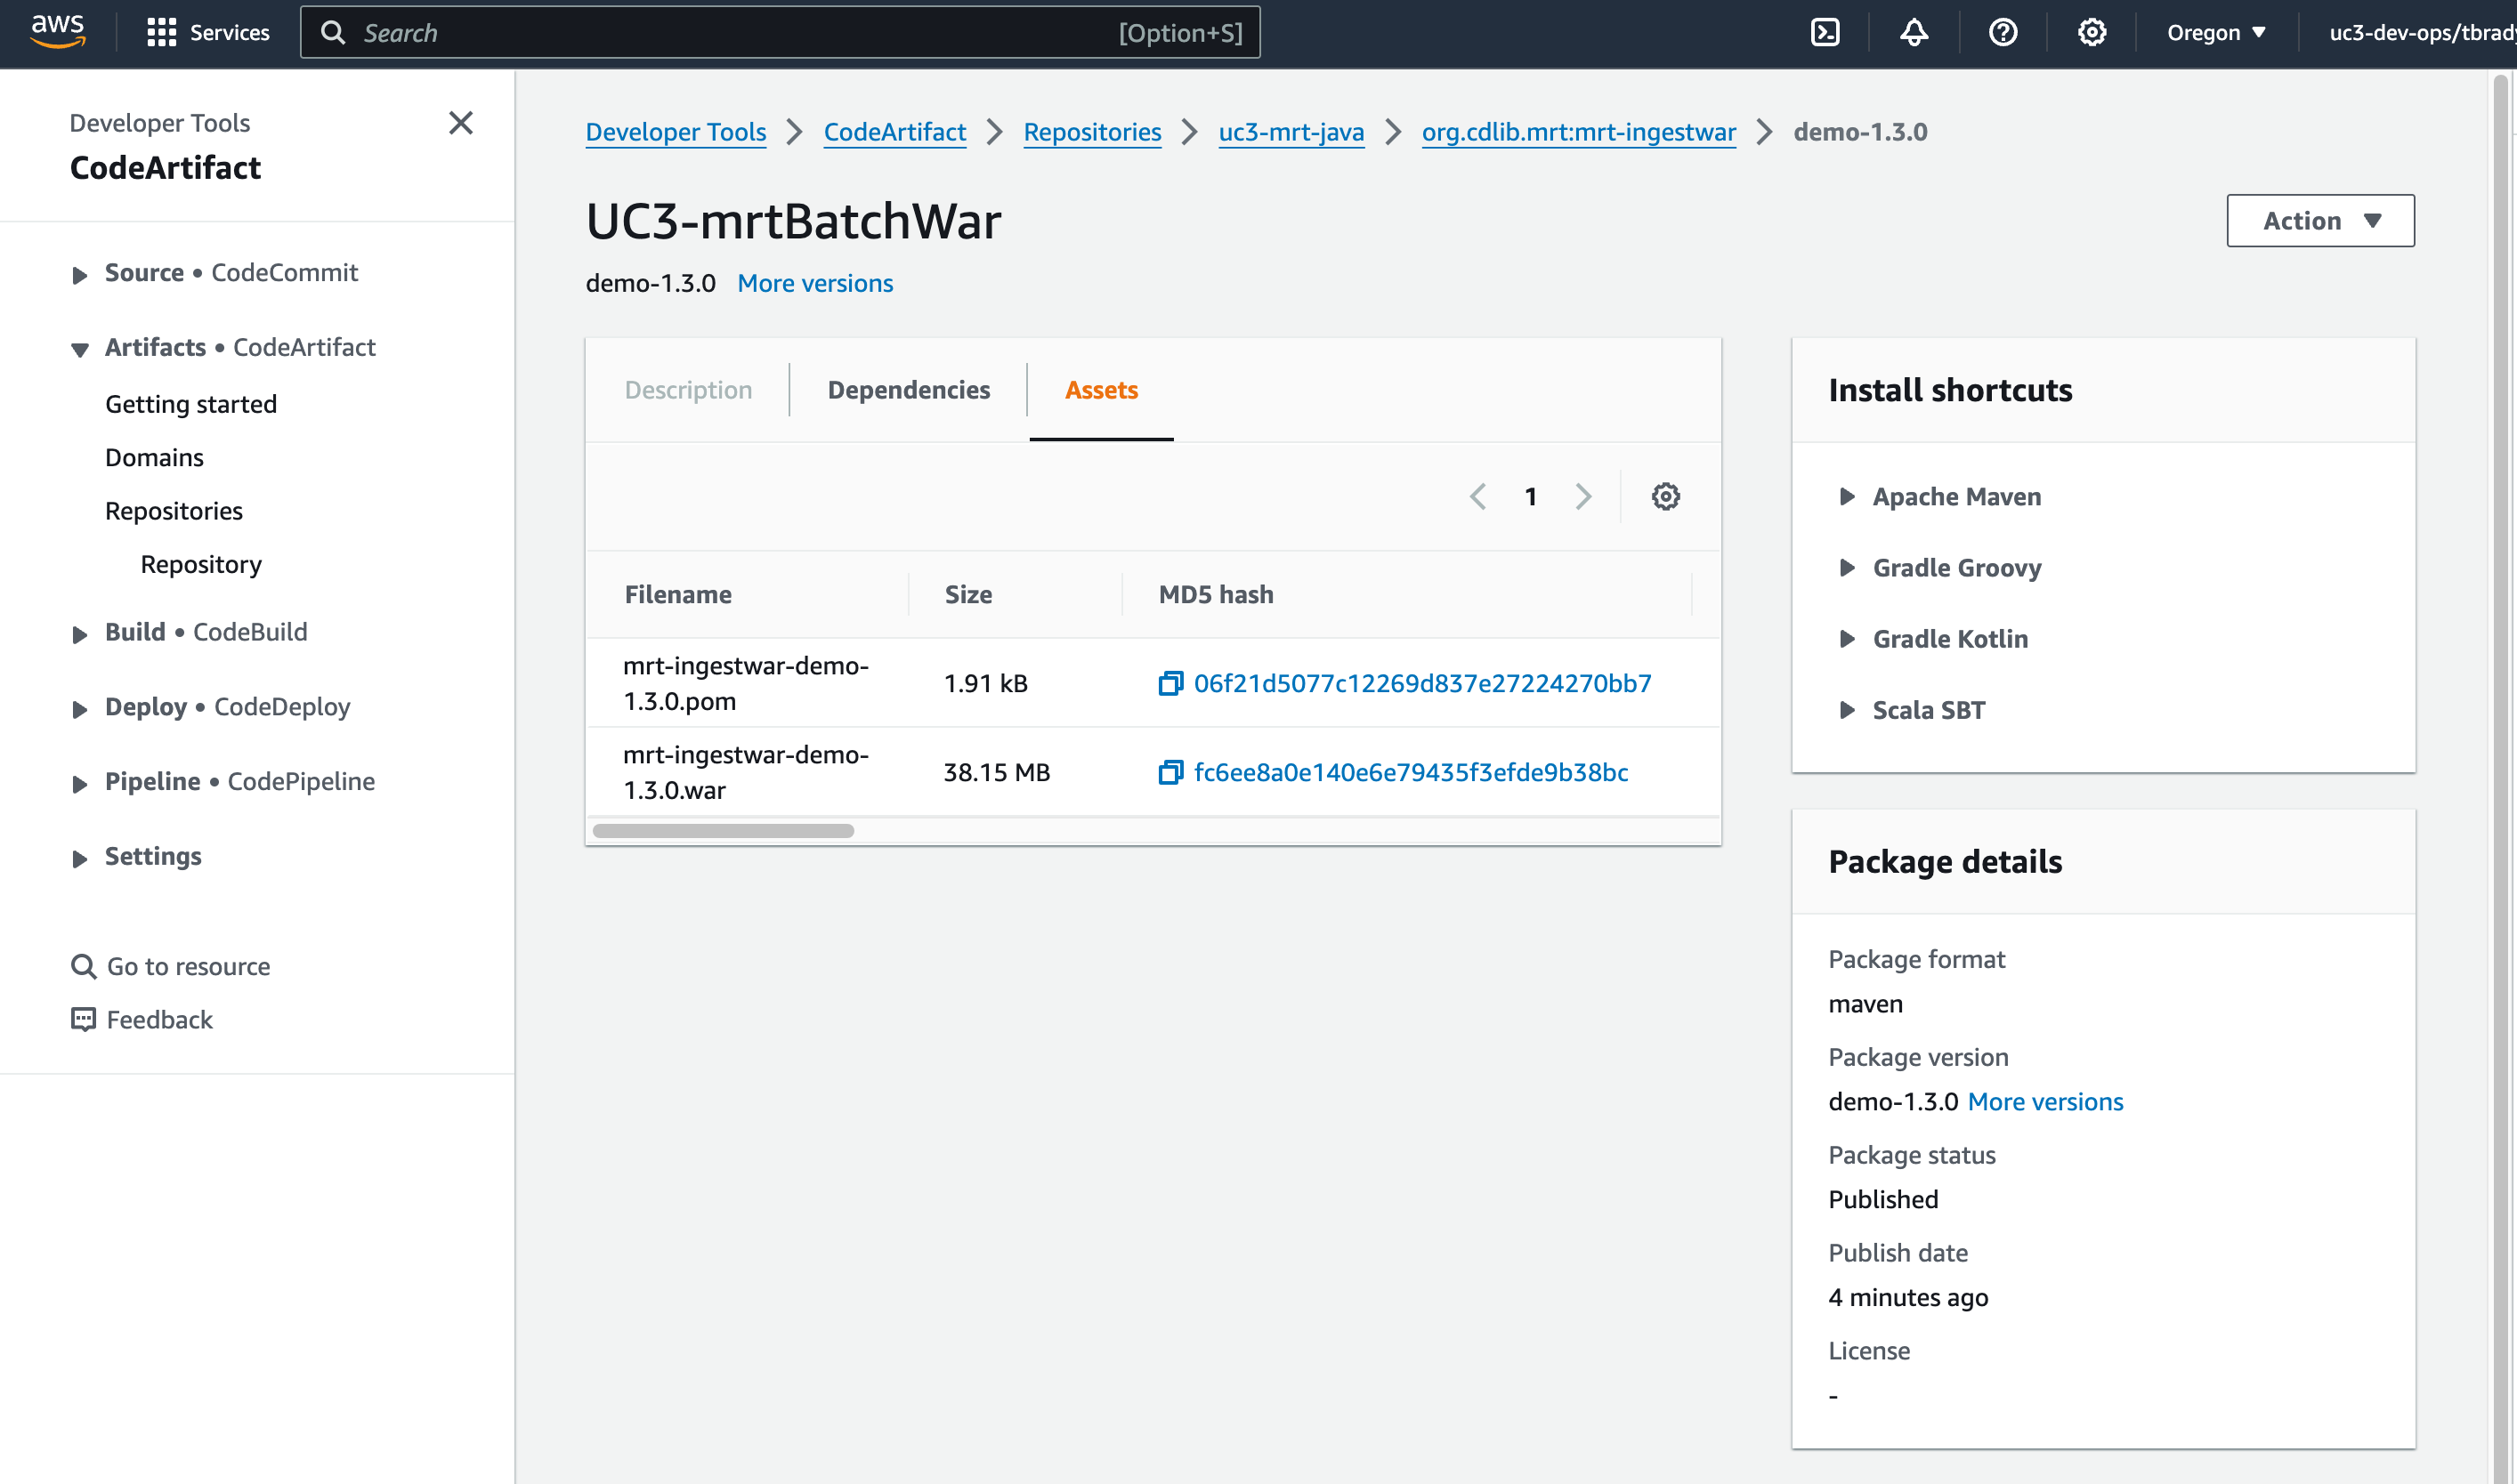2517x1484 pixels.
Task: Click the 4 minutes ago publish date
Action: [1907, 1297]
